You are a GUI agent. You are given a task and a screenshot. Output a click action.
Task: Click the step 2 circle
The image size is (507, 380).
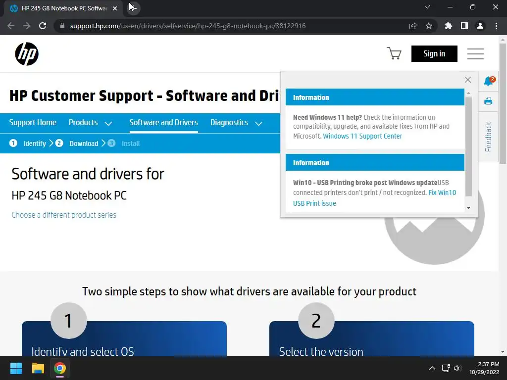click(316, 321)
